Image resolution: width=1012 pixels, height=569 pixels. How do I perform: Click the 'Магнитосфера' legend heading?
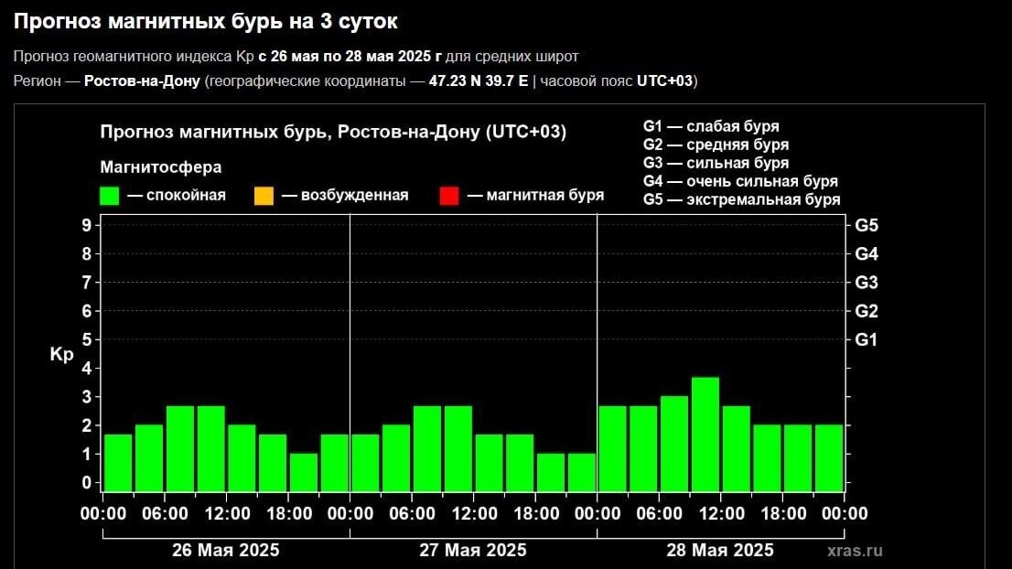[161, 167]
